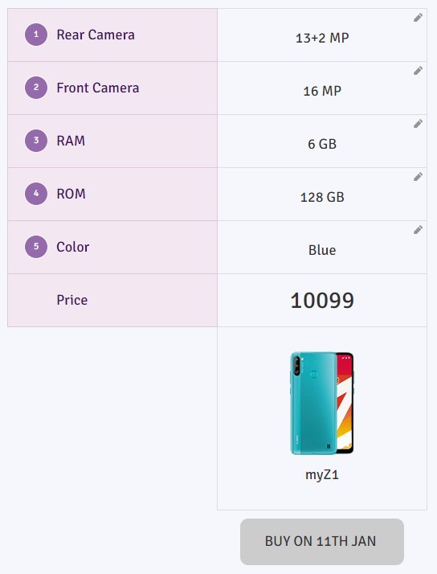
Task: Select the number 1 priority badge
Action: [36, 35]
